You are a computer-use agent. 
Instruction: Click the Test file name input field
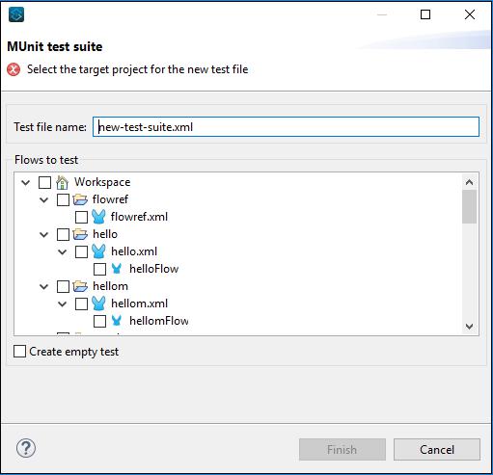[286, 127]
